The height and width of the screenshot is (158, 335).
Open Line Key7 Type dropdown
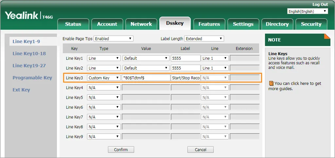click(x=104, y=117)
